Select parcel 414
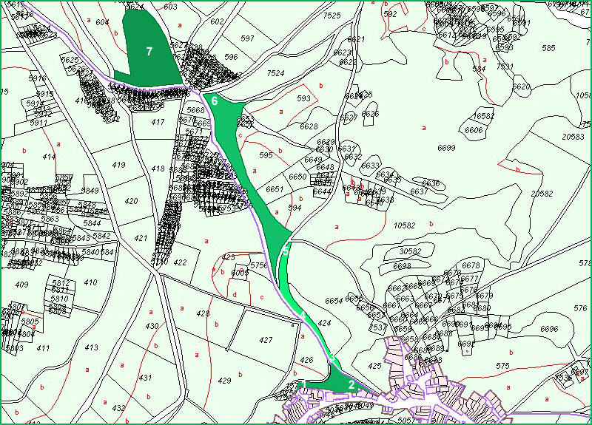 tap(49, 157)
